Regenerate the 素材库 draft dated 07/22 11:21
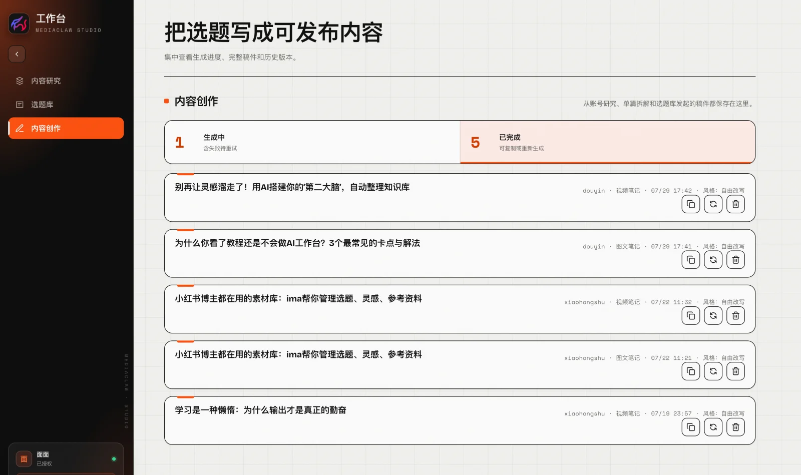Image resolution: width=801 pixels, height=475 pixels. pyautogui.click(x=713, y=371)
